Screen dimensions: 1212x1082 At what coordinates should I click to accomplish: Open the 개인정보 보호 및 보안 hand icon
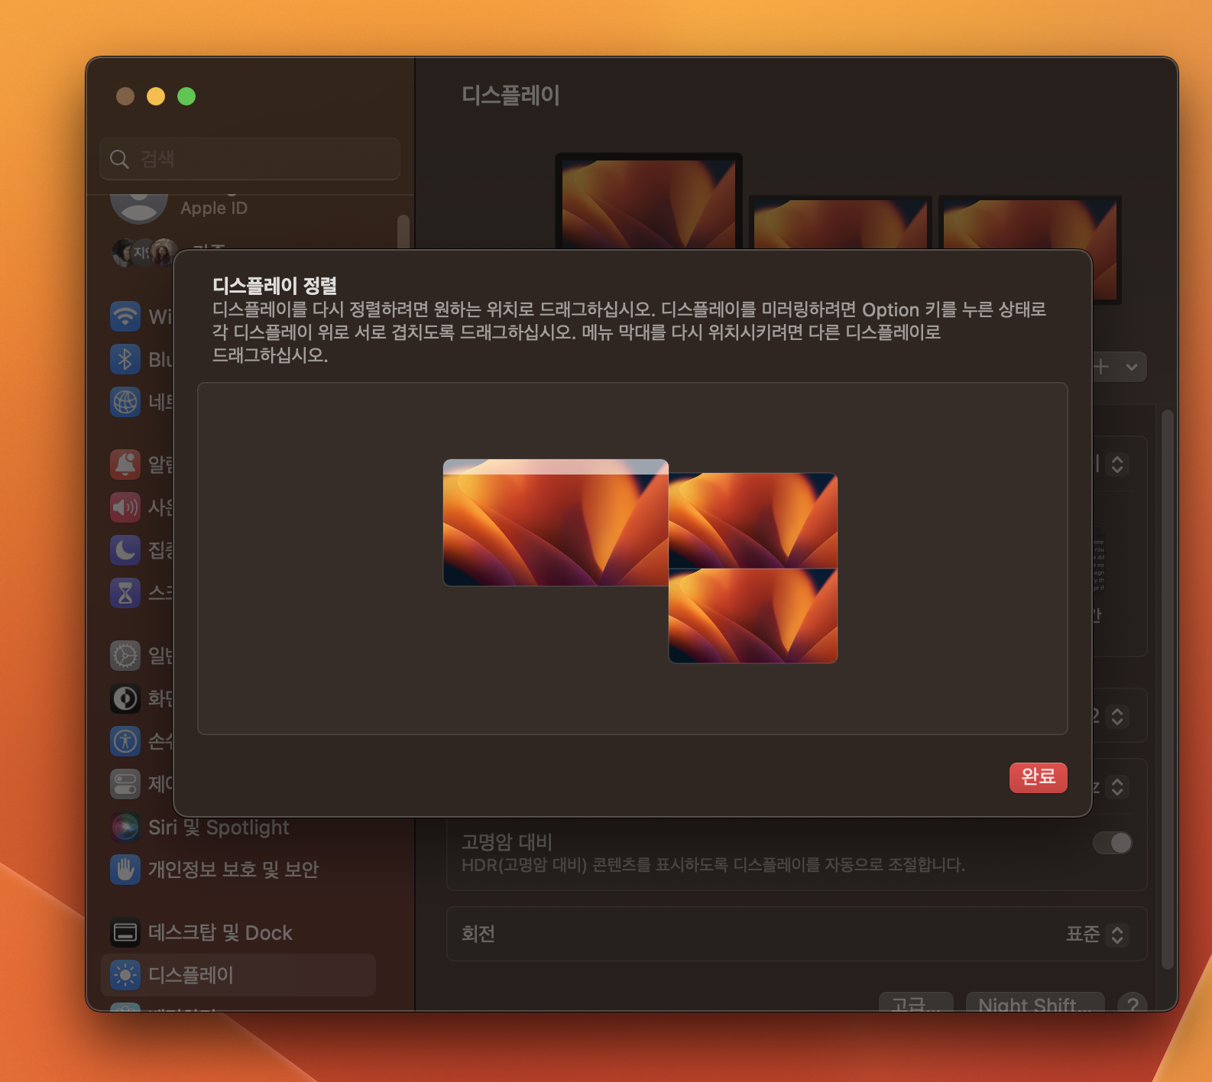click(125, 870)
